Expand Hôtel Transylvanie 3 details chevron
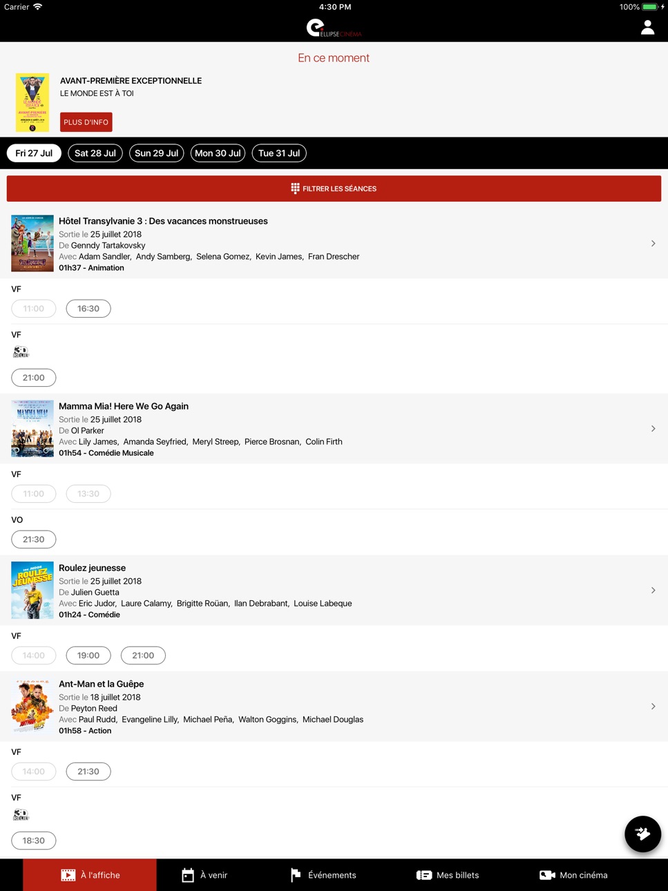 coord(653,243)
